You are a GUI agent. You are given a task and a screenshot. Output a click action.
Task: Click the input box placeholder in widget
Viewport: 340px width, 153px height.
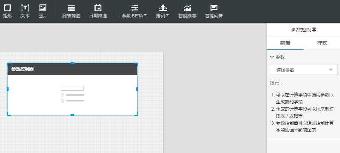pos(72,88)
